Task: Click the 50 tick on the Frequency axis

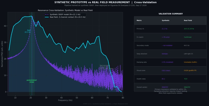Action: pos(77,98)
